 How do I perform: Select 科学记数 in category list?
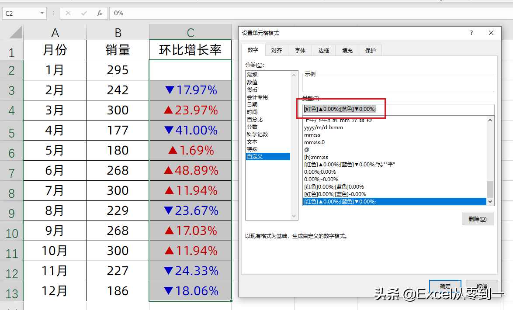[268, 134]
